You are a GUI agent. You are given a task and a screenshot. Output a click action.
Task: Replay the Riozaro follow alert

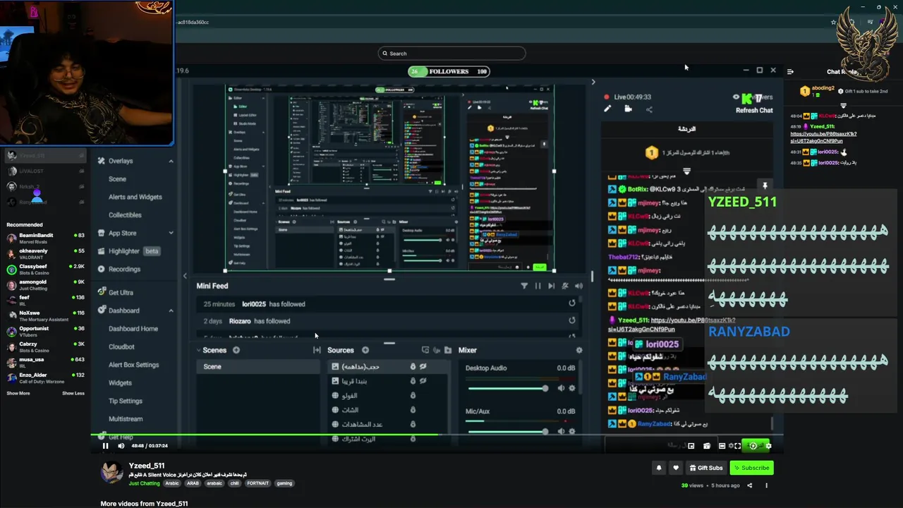click(572, 320)
